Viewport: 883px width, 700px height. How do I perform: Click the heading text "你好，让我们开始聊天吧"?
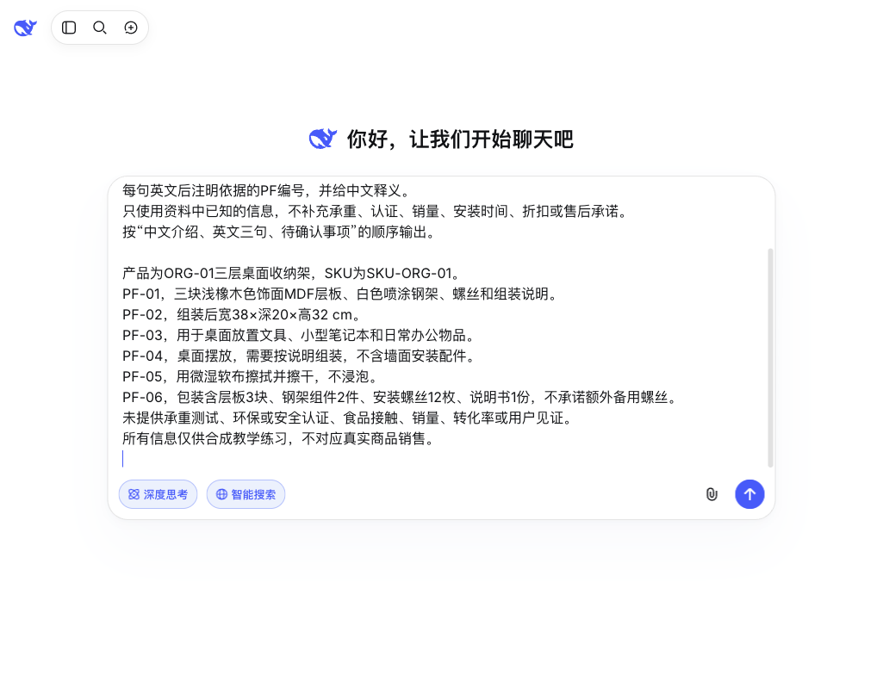[459, 139]
